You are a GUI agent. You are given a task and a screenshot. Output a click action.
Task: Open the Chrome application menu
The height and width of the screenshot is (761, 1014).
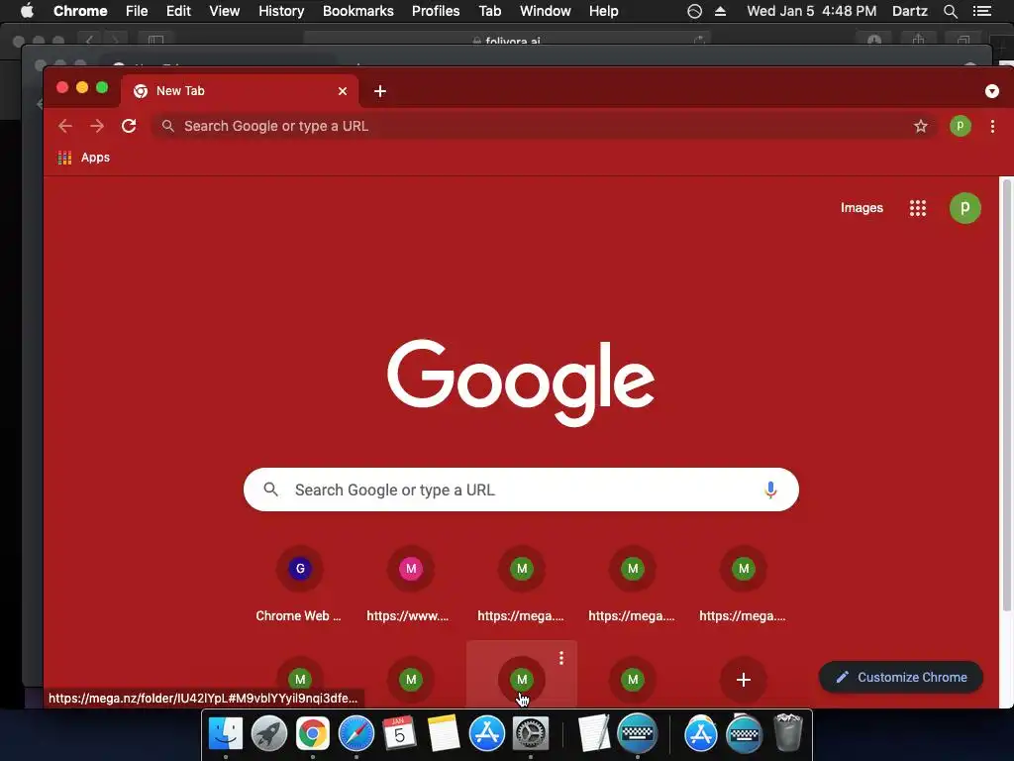pyautogui.click(x=80, y=11)
